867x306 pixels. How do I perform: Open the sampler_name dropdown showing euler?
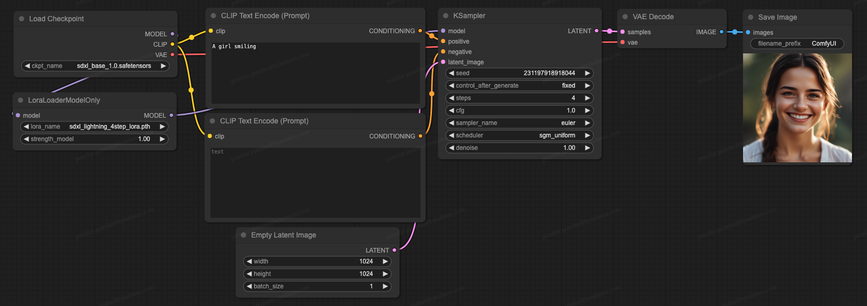click(519, 123)
